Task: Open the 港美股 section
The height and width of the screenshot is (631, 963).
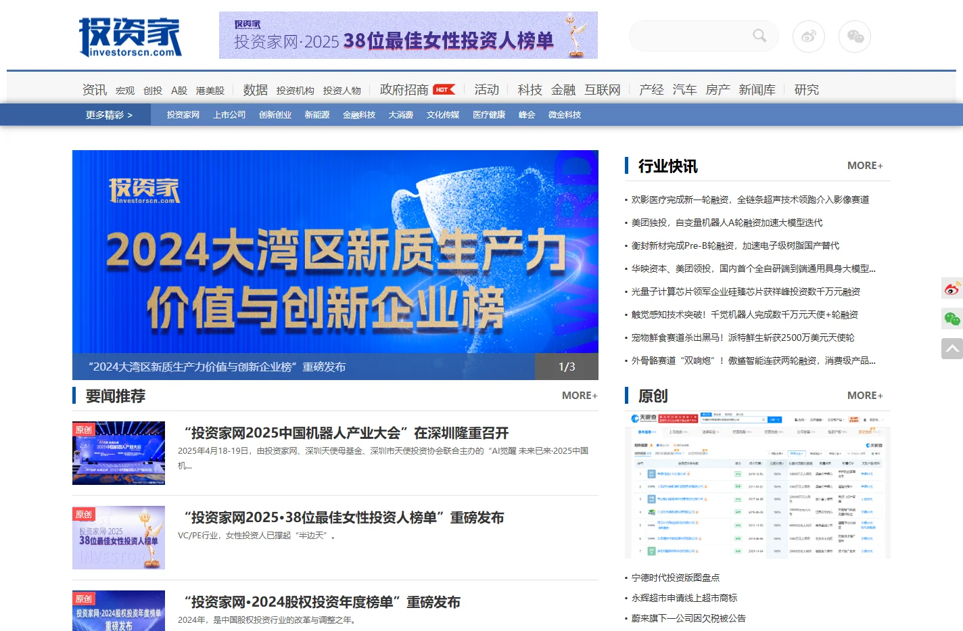Action: pos(210,91)
